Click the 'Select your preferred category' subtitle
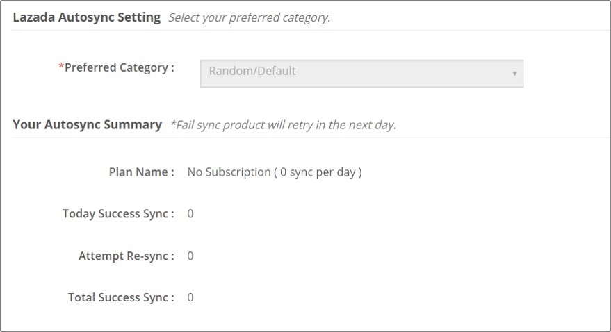The image size is (611, 332). (249, 17)
